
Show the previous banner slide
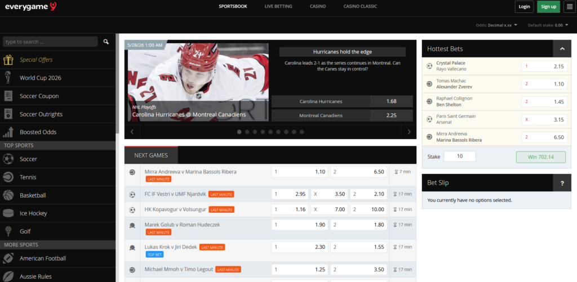(132, 132)
